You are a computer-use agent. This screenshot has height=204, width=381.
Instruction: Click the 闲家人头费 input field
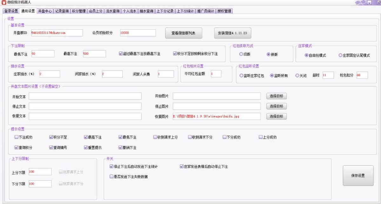coord(166,74)
